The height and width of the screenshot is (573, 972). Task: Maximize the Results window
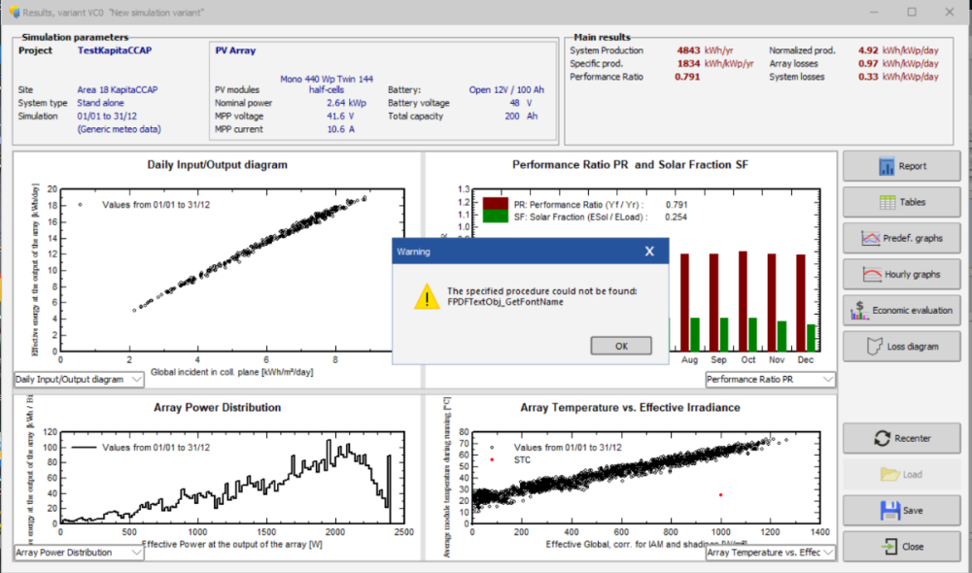[x=912, y=12]
